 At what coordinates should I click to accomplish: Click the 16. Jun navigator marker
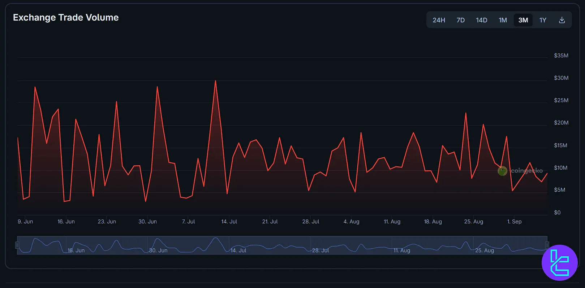click(76, 250)
